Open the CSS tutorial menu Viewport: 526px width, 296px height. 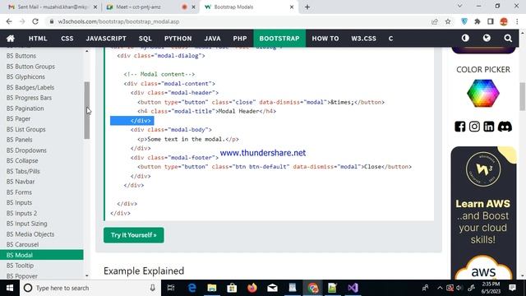pyautogui.click(x=67, y=39)
